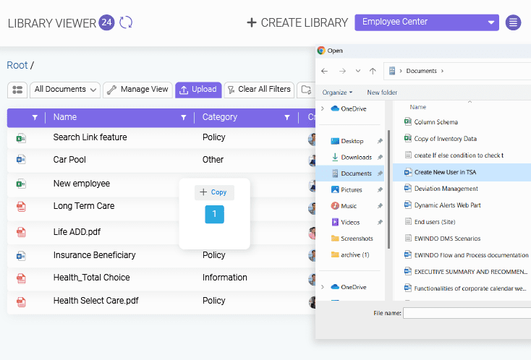Screen dimensions: 531x360
Task: Click the Word icon for Insurance Beneficiary
Action: coord(21,255)
